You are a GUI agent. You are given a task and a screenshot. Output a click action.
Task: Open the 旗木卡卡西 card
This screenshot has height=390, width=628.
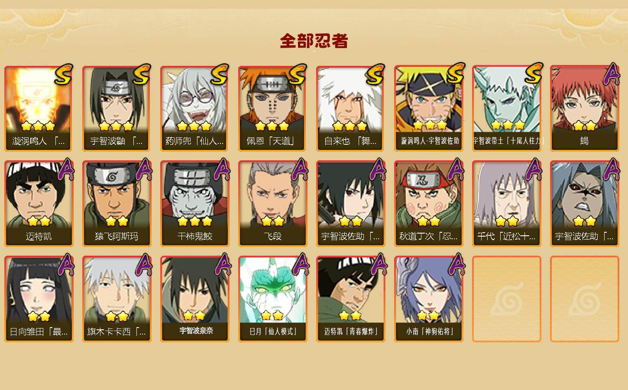click(x=117, y=299)
